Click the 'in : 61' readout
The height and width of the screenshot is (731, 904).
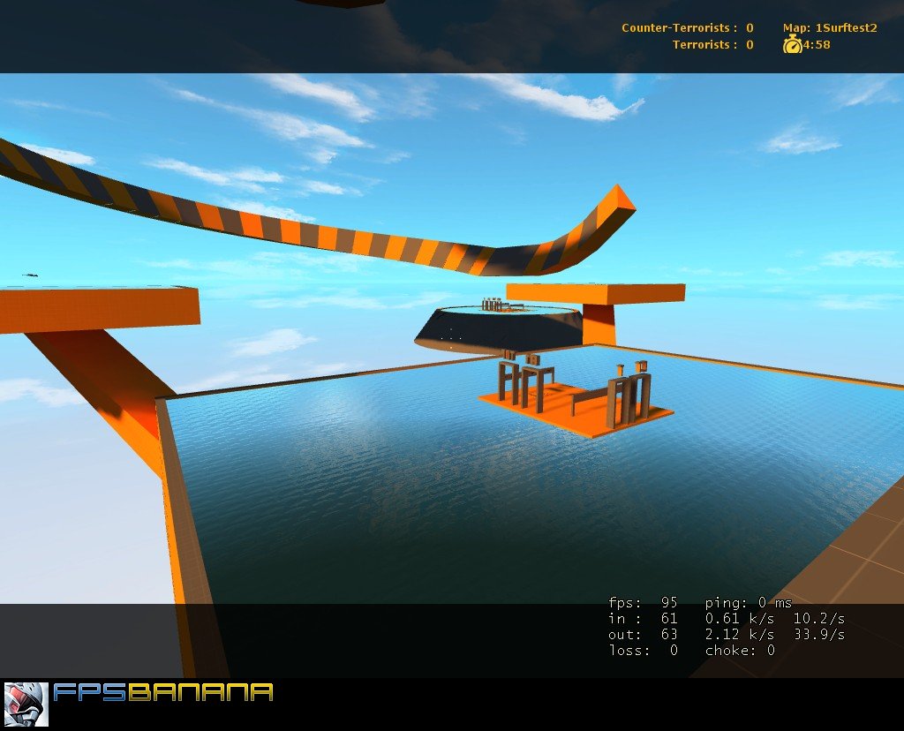[643, 619]
